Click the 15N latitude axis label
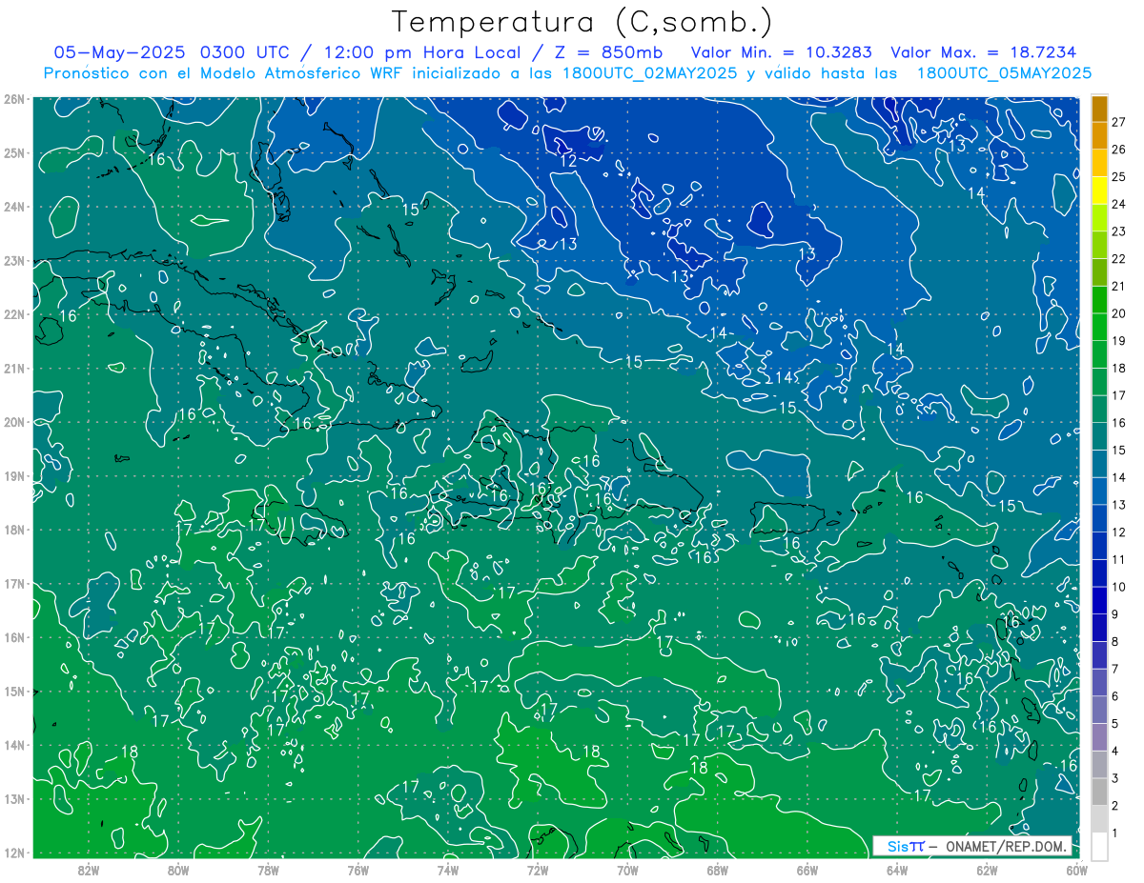 13,692
